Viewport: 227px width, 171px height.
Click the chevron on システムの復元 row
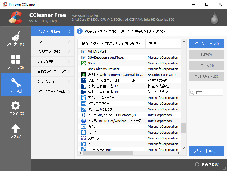[69, 82]
